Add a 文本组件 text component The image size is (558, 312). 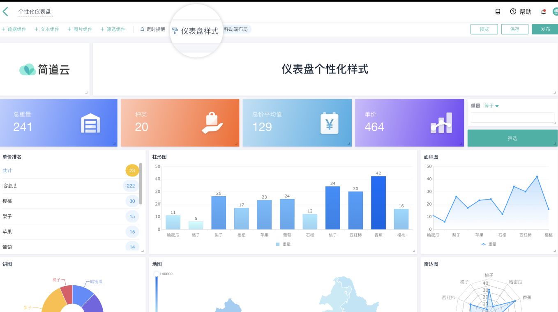[47, 29]
